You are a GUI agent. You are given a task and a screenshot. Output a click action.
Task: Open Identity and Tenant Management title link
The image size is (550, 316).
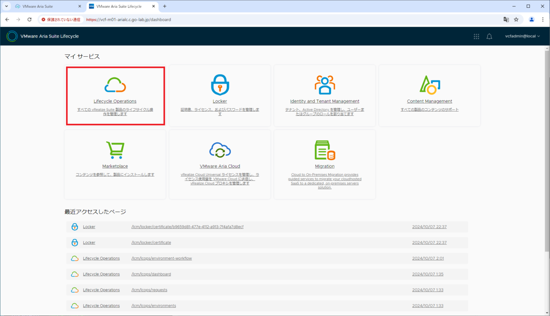tap(324, 102)
